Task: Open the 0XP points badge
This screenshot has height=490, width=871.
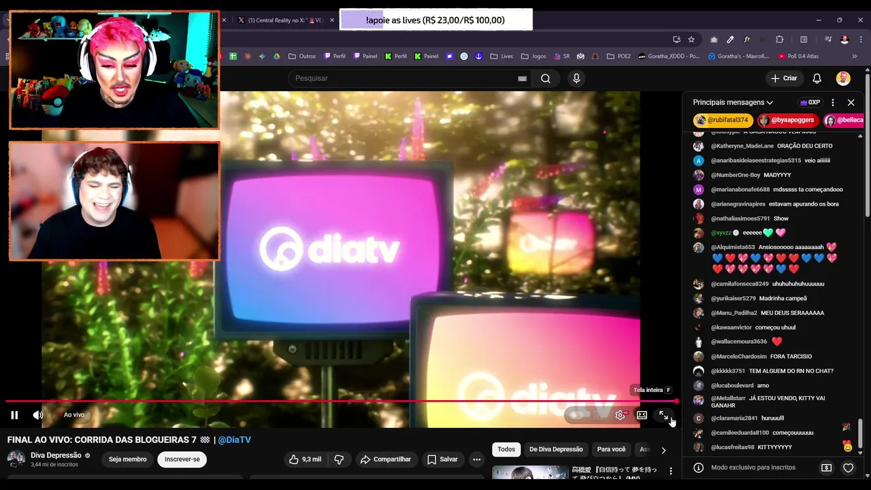Action: 810,102
